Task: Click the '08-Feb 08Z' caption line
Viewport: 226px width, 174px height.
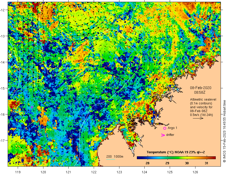Action: click(x=199, y=111)
